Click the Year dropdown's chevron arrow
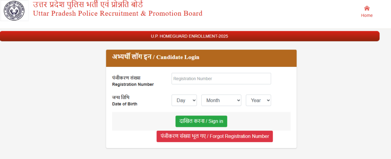 tap(267, 100)
